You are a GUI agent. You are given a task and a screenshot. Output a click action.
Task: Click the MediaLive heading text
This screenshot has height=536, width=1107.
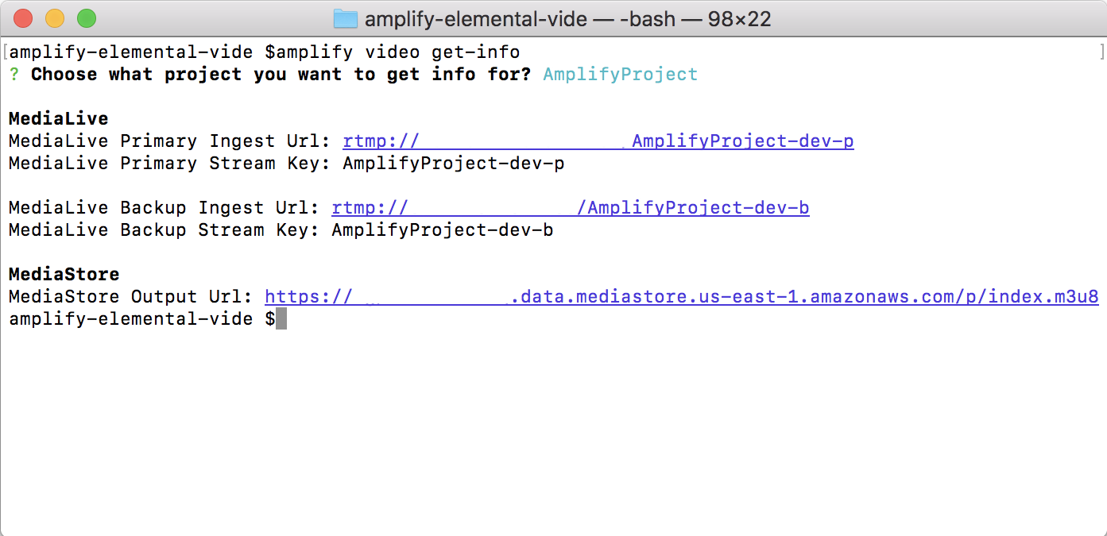[x=58, y=119]
